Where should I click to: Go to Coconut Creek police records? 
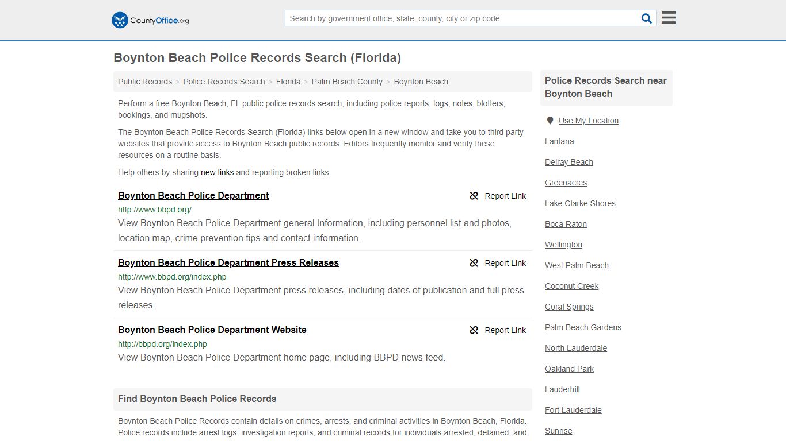572,286
